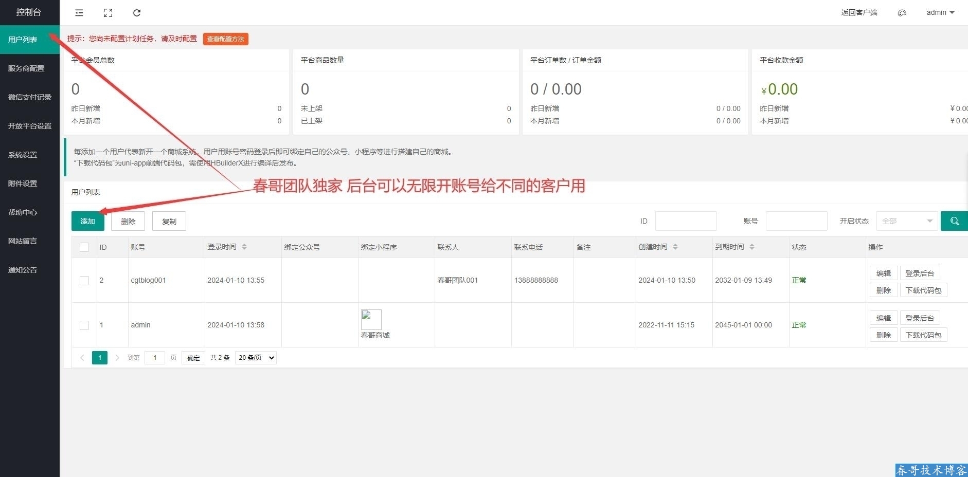This screenshot has width=968, height=477.
Task: Sort by 创建时间 column arrows
Action: 675,247
